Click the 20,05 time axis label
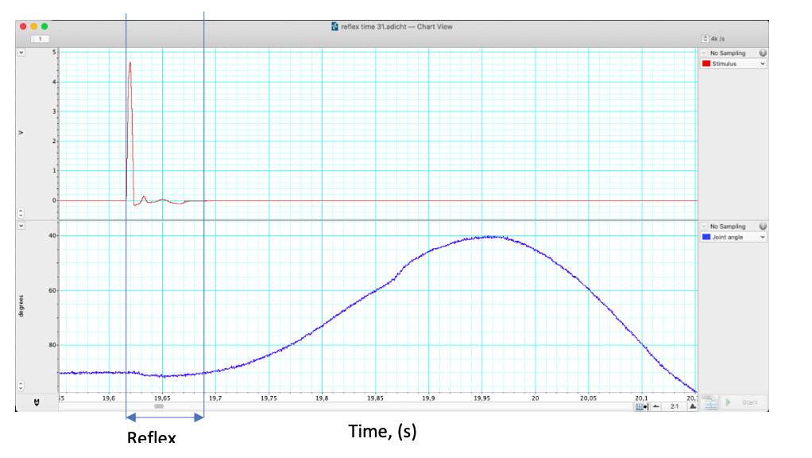This screenshot has height=458, width=812. click(588, 398)
